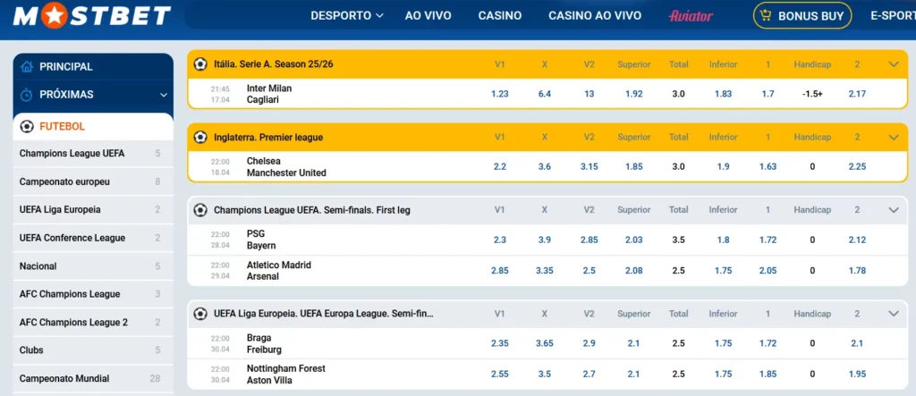This screenshot has height=396, width=916.
Task: Open the Casino menu item
Action: [500, 16]
